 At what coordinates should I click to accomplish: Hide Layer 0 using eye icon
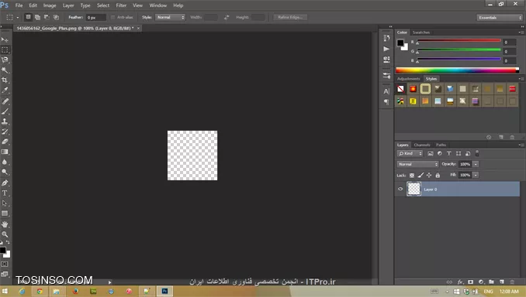pos(400,189)
